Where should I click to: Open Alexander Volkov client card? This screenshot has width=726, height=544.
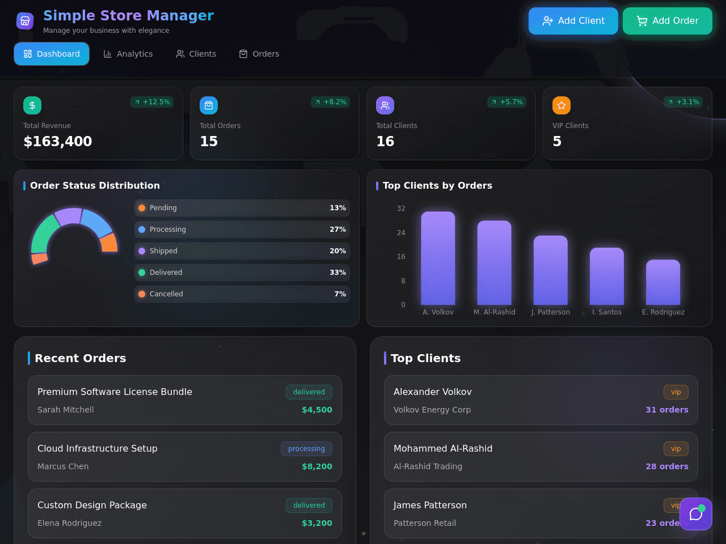[541, 400]
